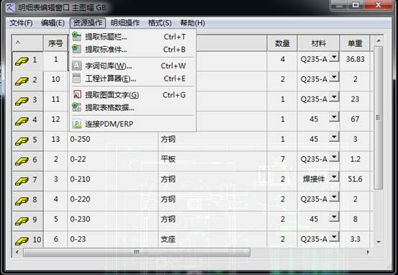Viewport: 398px width, 275px height.
Task: Expand the 焊接件 material dropdown
Action: [334, 176]
